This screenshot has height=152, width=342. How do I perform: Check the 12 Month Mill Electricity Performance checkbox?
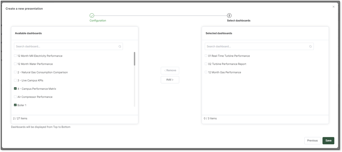pos(15,56)
